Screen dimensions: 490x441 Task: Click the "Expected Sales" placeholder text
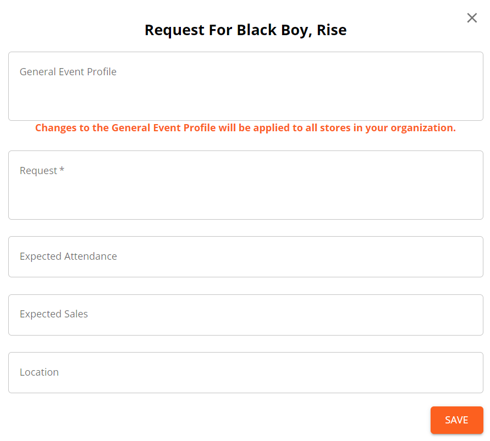(x=54, y=314)
